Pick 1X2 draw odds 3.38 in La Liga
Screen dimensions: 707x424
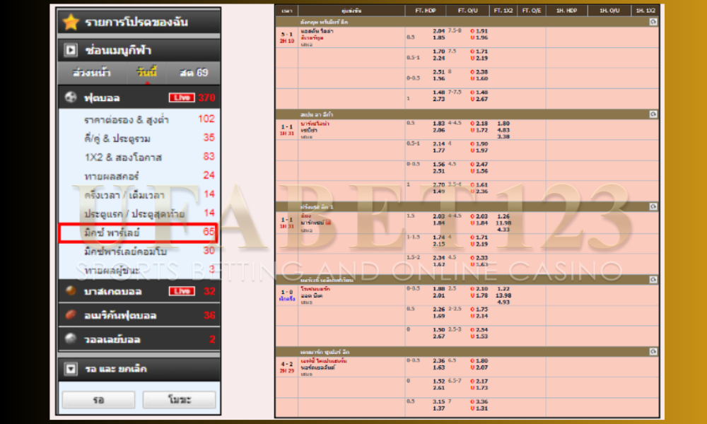(x=503, y=136)
